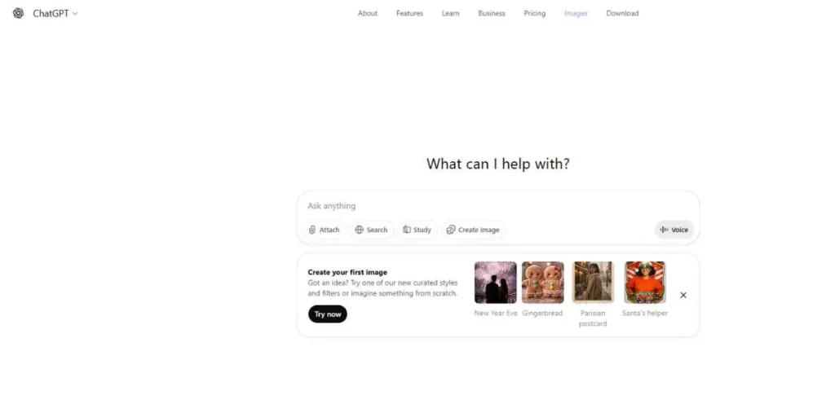Open the About menu item
835x417 pixels.
click(368, 13)
